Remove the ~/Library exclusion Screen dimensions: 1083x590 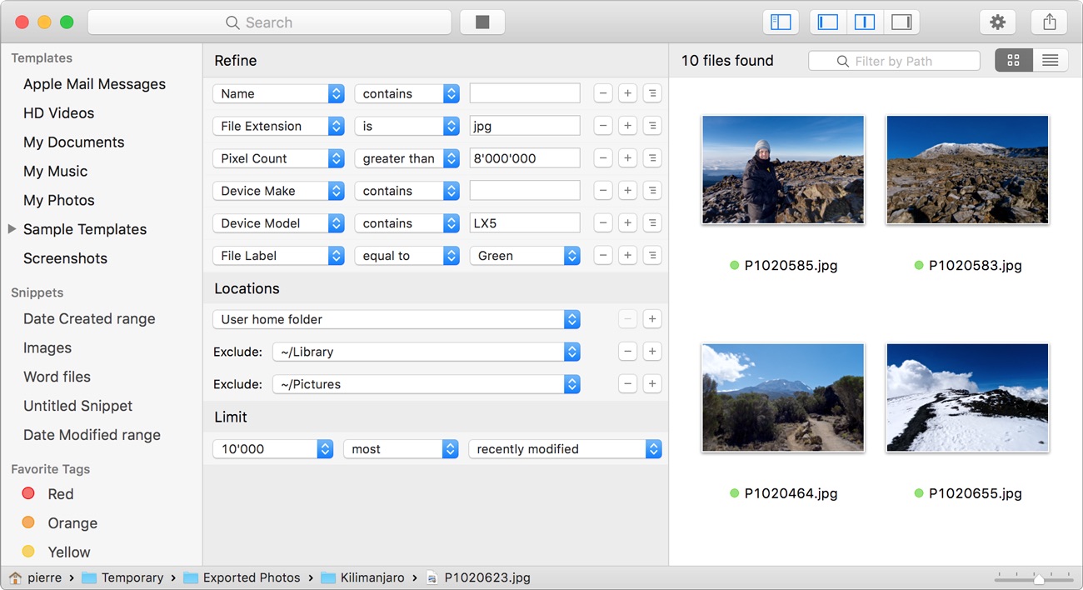point(628,352)
